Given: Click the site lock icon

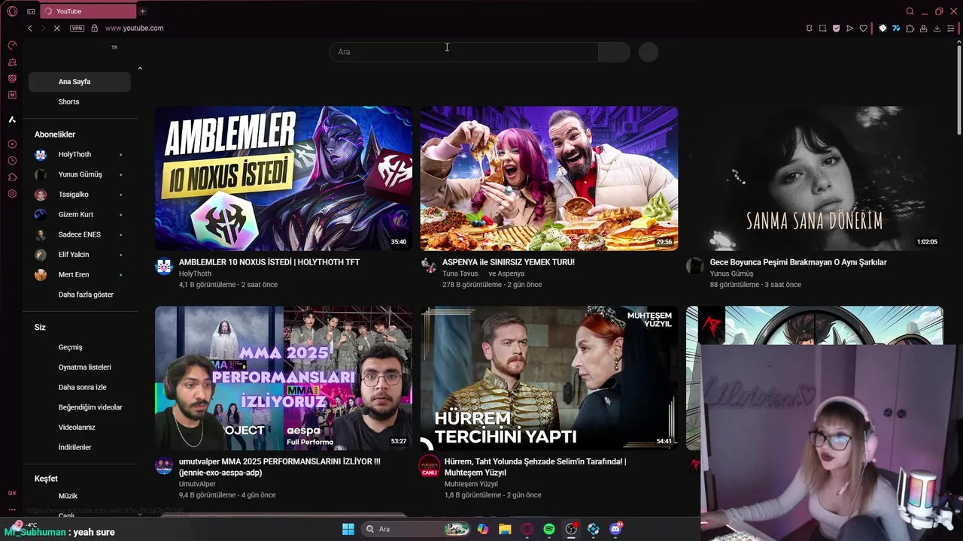Looking at the screenshot, I should coord(94,29).
